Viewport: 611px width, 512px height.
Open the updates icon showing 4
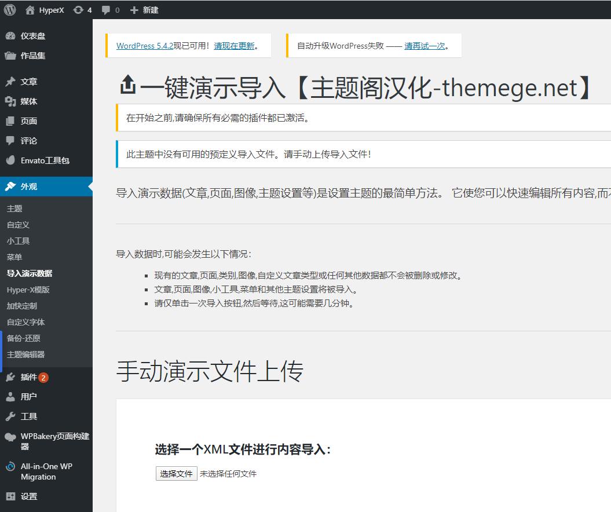(x=78, y=10)
